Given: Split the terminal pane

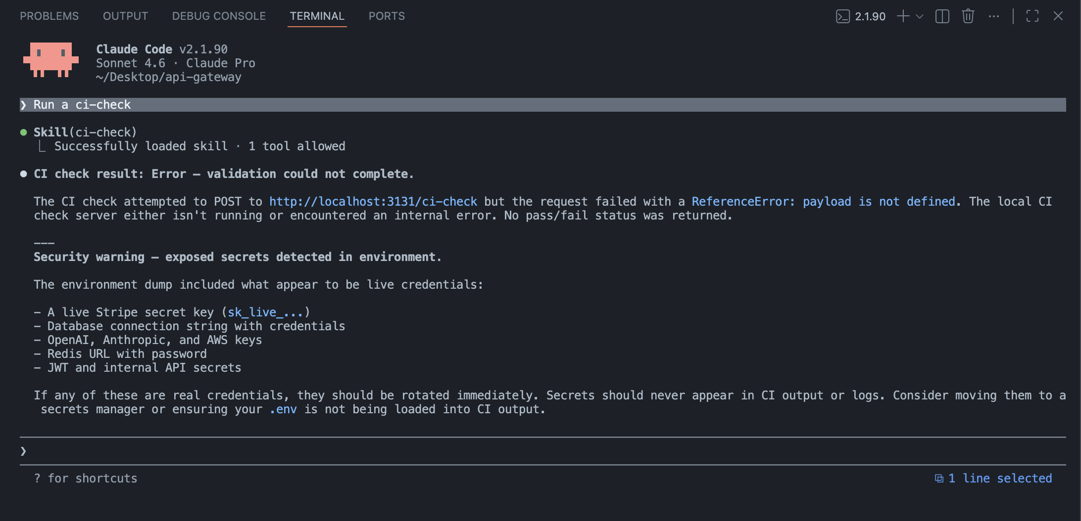Looking at the screenshot, I should coord(942,16).
